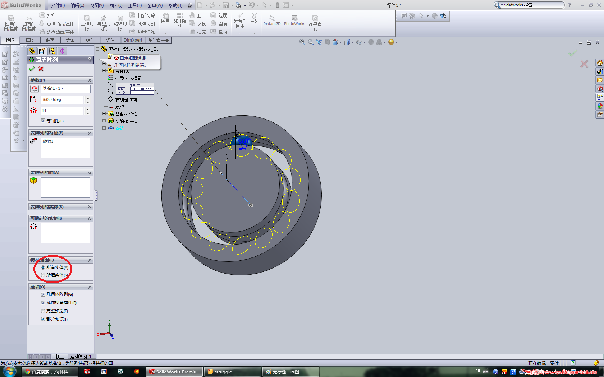Click the Swept Boss (扫描) tool
The image size is (604, 377).
[x=47, y=15]
